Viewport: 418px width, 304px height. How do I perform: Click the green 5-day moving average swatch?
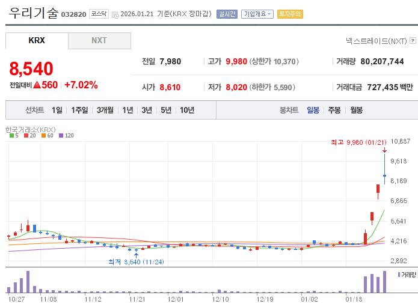click(11, 136)
